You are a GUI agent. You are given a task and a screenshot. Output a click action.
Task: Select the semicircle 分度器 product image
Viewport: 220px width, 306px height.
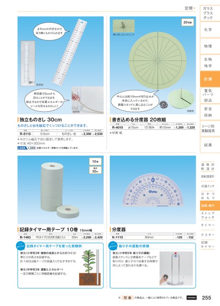click(x=153, y=190)
